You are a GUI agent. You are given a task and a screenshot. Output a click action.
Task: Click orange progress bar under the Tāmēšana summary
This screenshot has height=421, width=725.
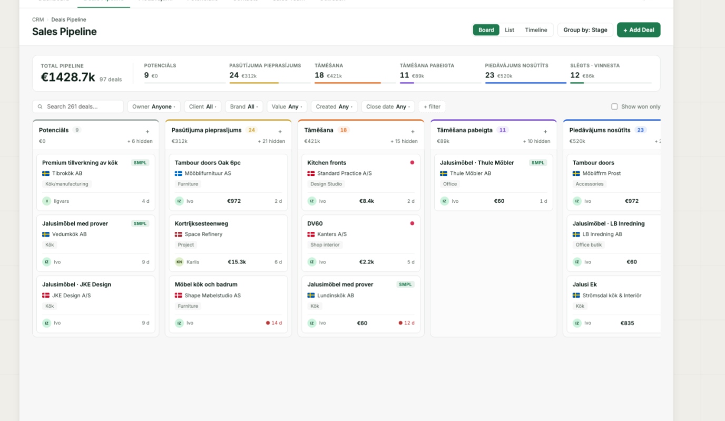[348, 83]
